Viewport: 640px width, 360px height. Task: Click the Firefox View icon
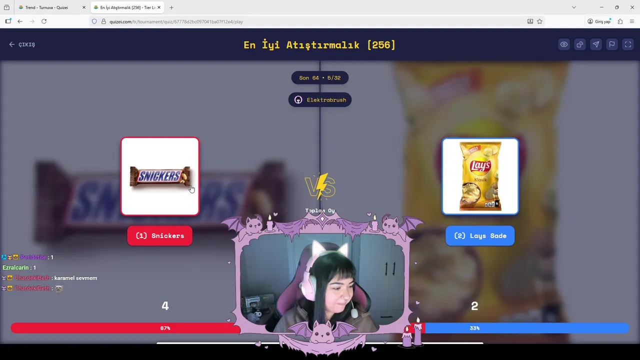coord(6,7)
